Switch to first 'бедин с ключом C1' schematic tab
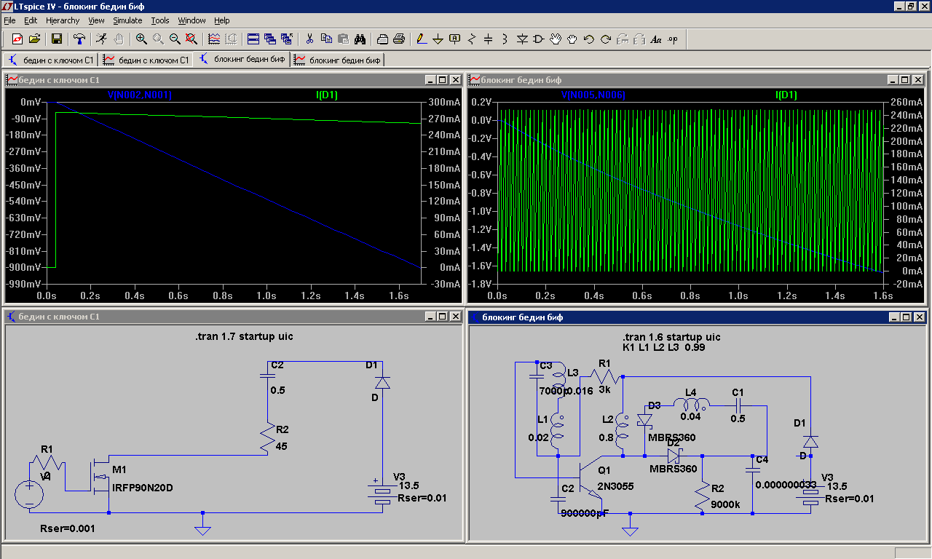 (x=51, y=60)
